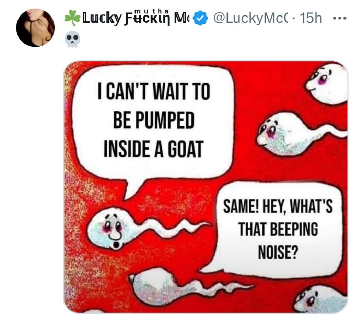Viewport: 351px width, 319px height.
Task: Click the 15h timestamp
Action: pyautogui.click(x=311, y=19)
